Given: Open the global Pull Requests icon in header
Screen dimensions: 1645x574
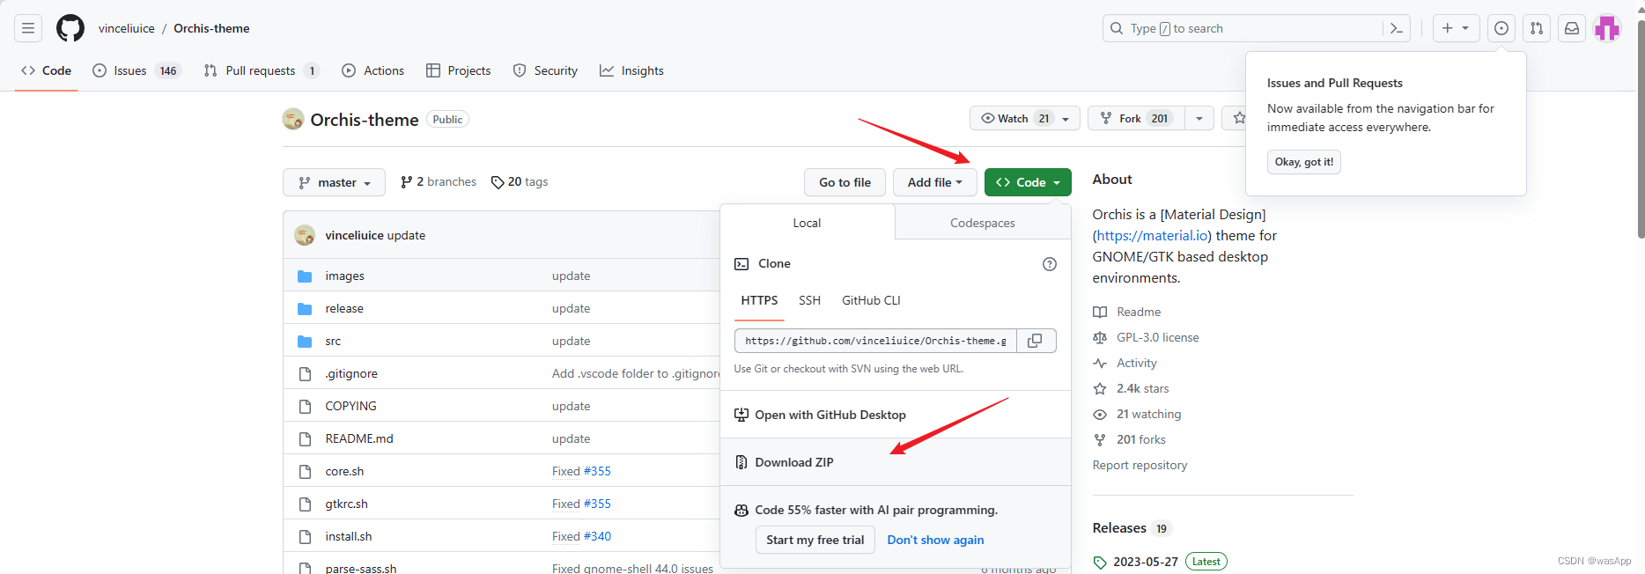Looking at the screenshot, I should click(x=1537, y=28).
